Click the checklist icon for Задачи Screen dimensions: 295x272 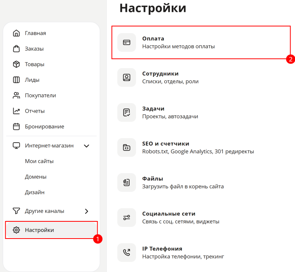point(127,112)
